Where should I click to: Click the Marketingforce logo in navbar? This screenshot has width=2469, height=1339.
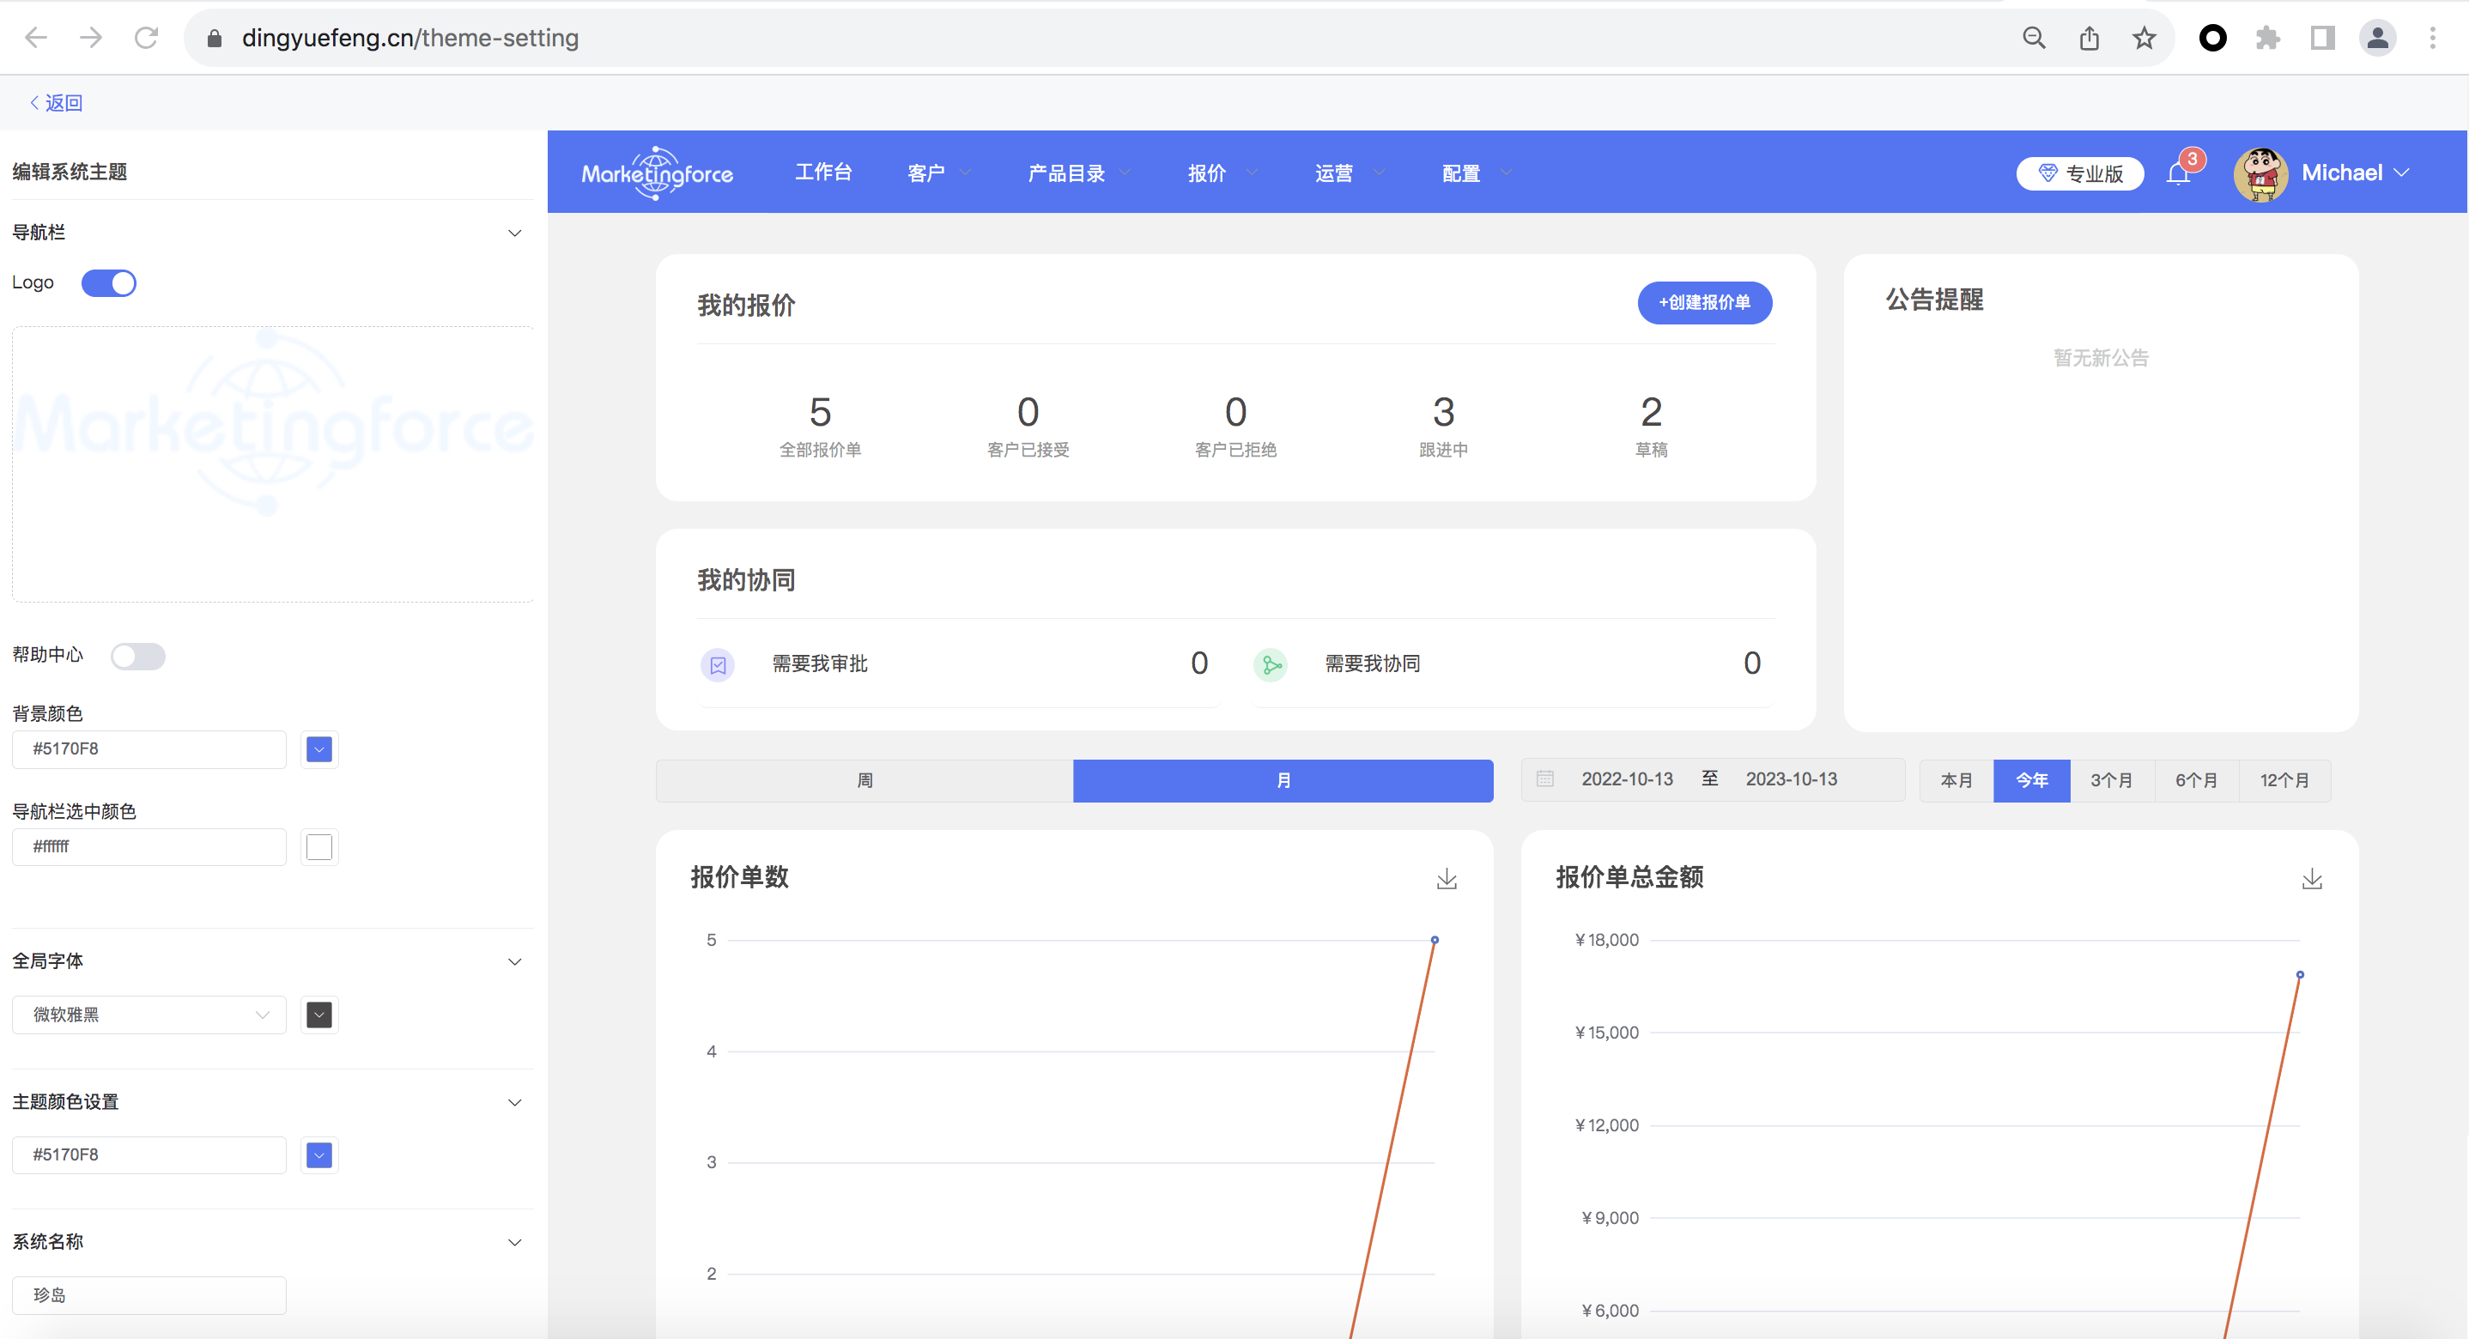658,173
